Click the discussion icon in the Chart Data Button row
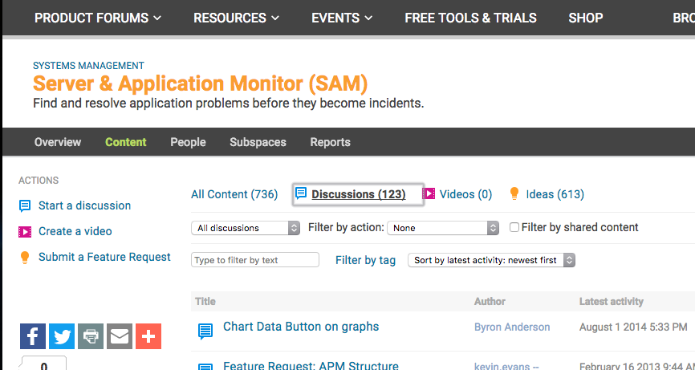 click(x=205, y=331)
